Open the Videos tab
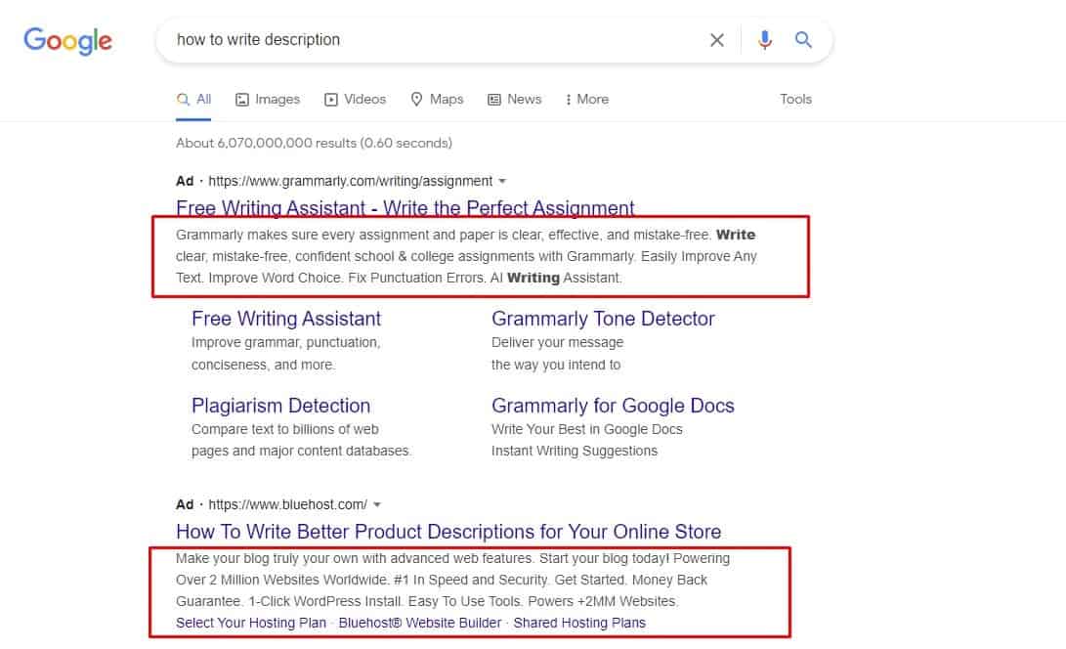Screen dimensions: 1066x649 click(x=355, y=100)
